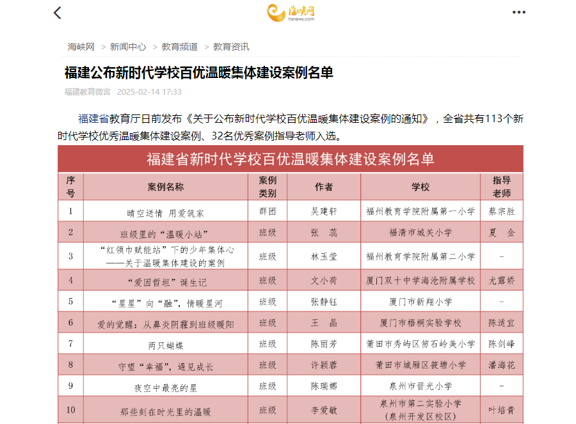Click the 案例类别 column header

pyautogui.click(x=268, y=187)
